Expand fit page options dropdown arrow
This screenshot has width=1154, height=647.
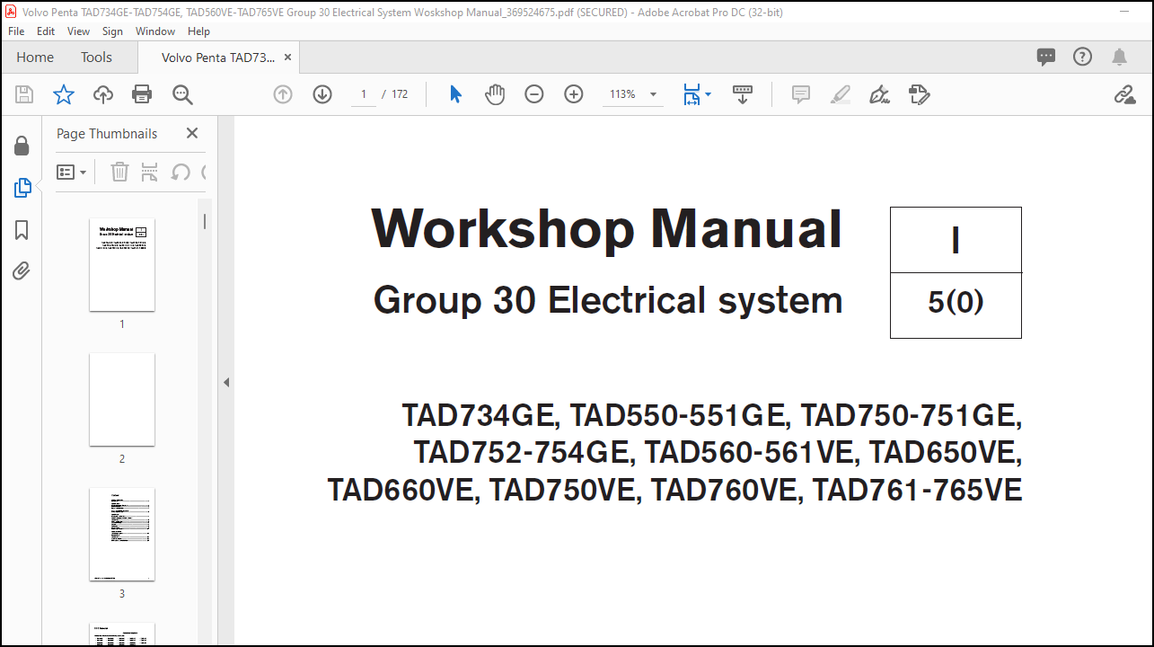(x=709, y=94)
